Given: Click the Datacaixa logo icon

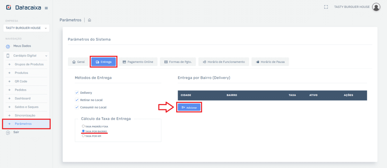Looking at the screenshot, I should [9, 8].
